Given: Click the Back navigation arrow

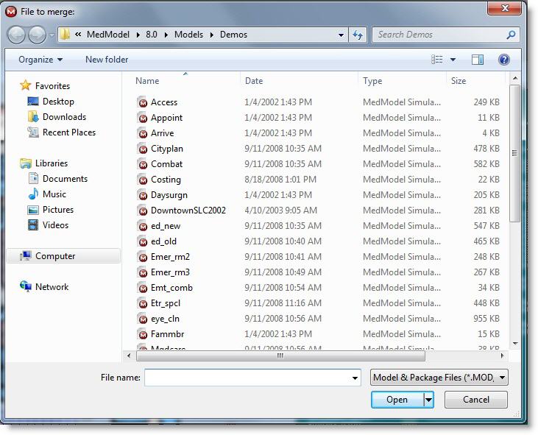Looking at the screenshot, I should tap(16, 35).
